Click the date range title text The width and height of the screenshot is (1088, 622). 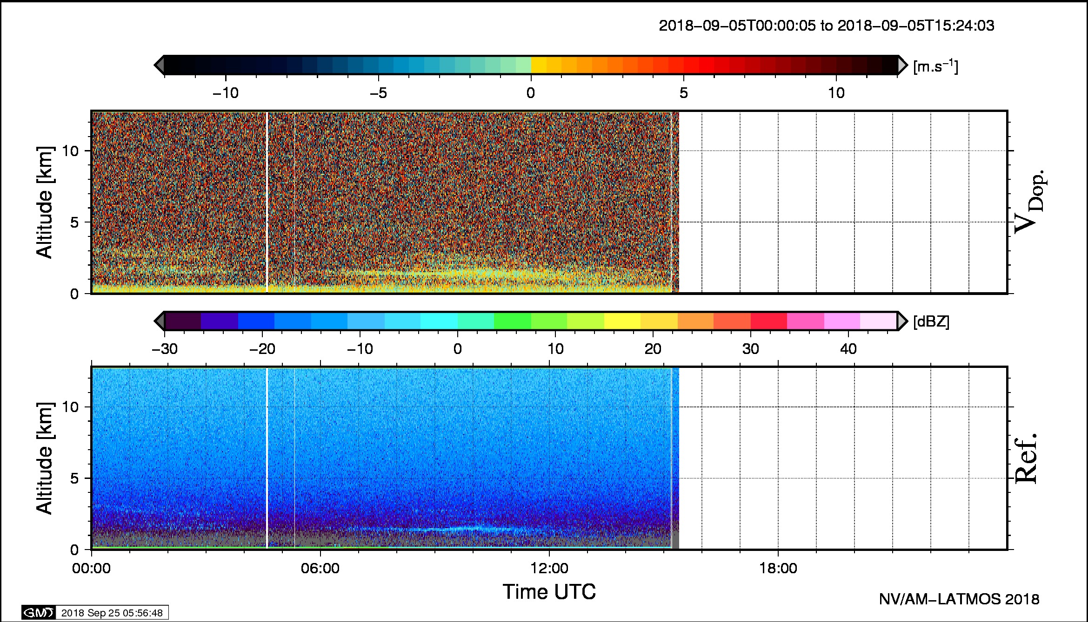(x=827, y=26)
